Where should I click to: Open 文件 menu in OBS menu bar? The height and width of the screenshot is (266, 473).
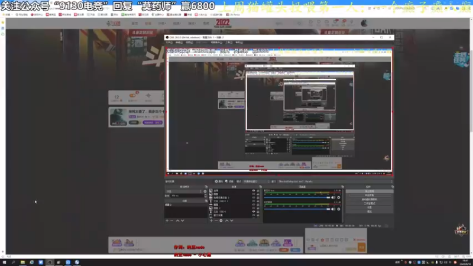[169, 43]
